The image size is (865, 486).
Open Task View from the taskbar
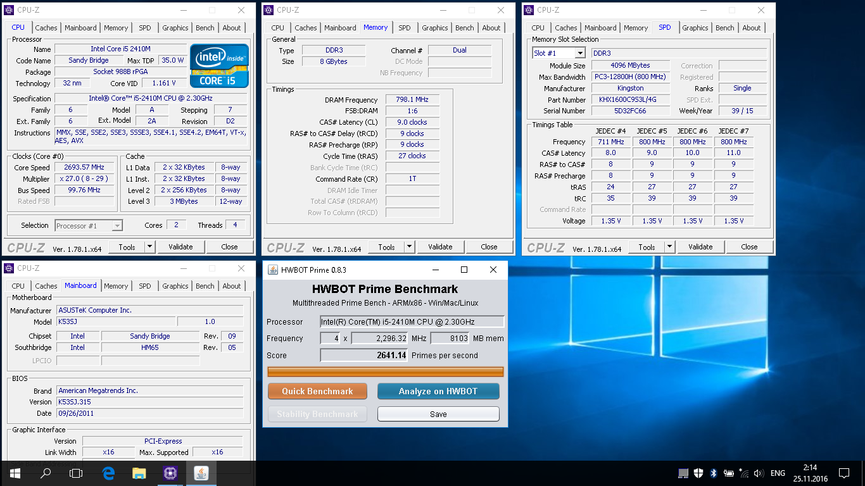point(76,473)
